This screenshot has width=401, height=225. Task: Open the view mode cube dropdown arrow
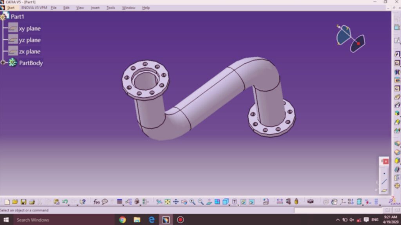click(230, 204)
